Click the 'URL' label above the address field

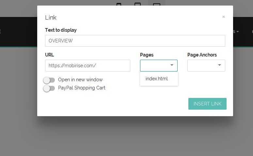point(50,55)
